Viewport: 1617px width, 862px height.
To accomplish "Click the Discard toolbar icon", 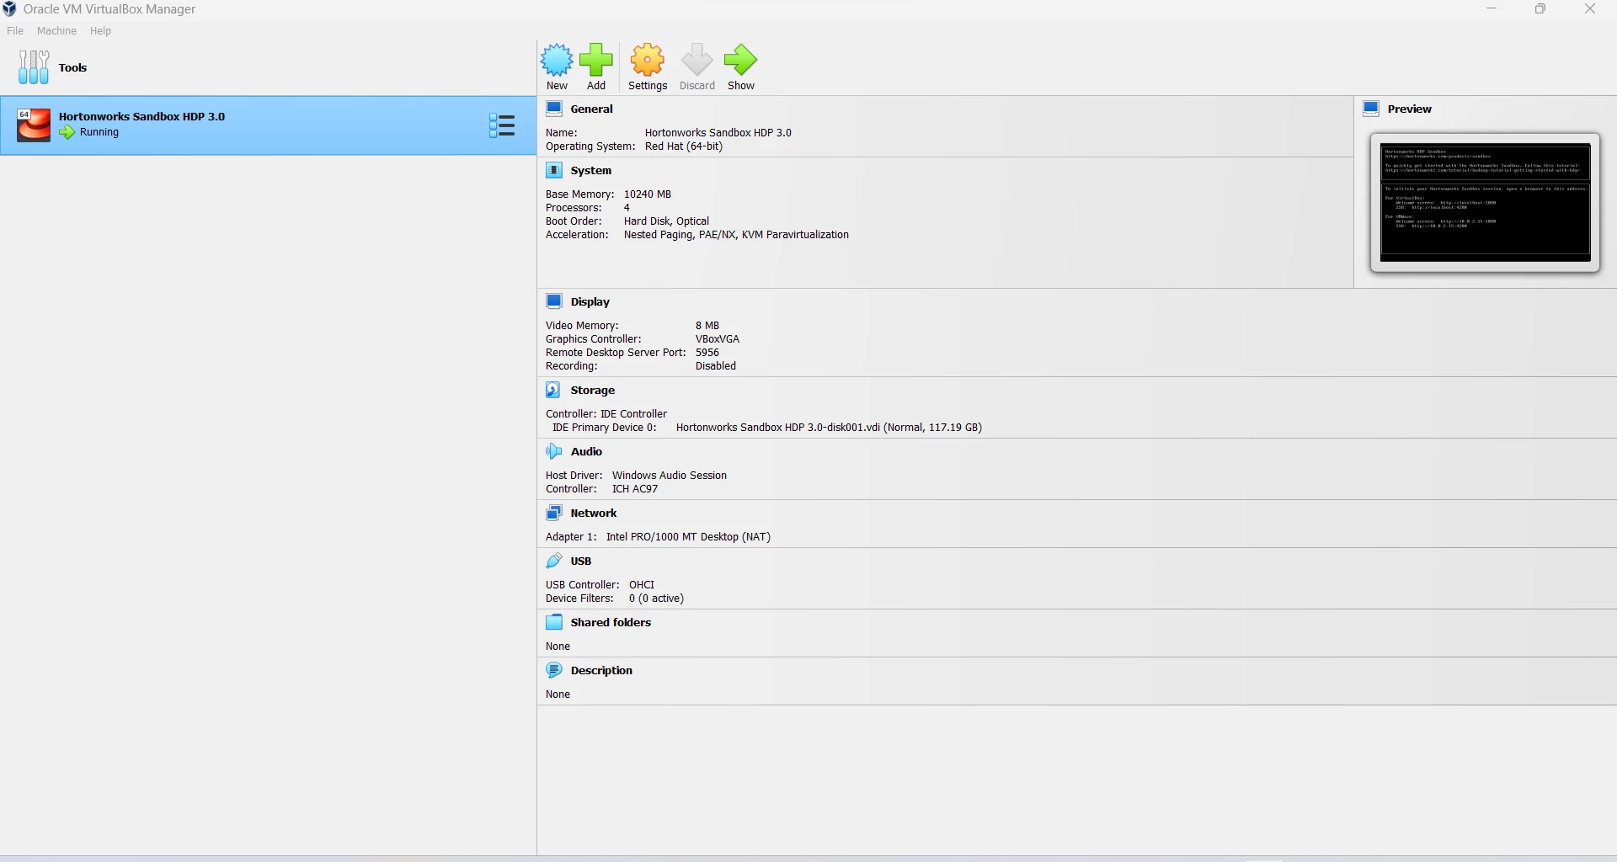I will point(696,60).
